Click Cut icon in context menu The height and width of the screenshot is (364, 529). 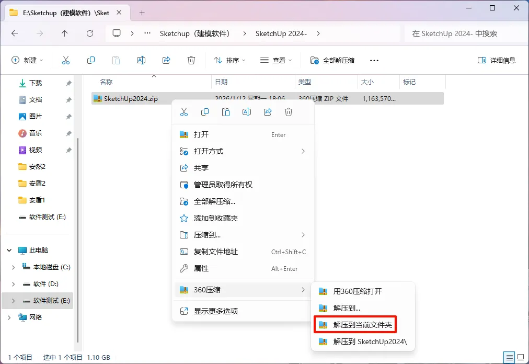click(184, 112)
